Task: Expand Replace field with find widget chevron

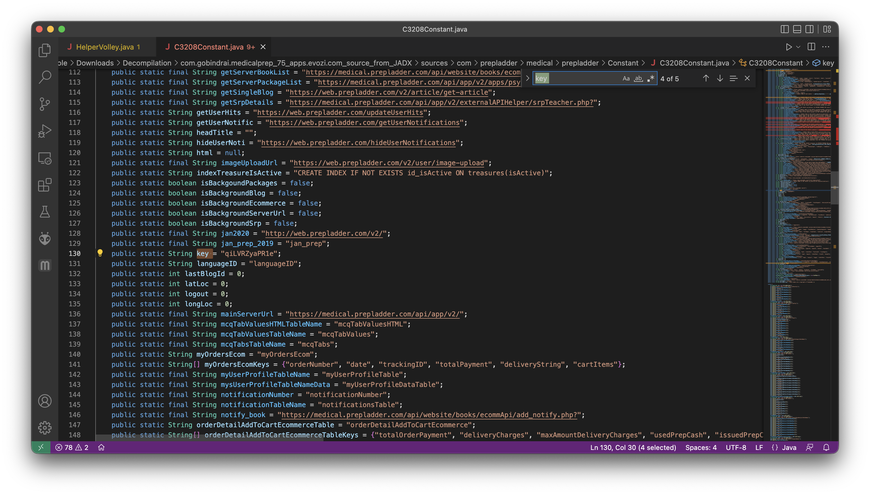Action: point(527,78)
